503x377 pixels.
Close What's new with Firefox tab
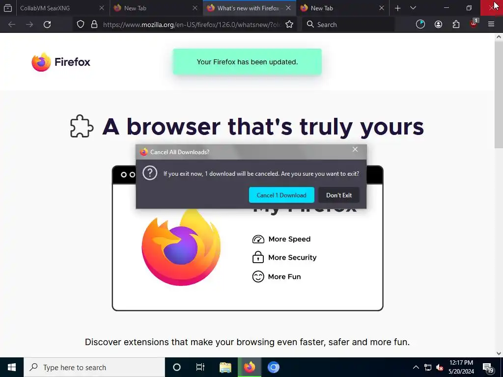(x=288, y=8)
